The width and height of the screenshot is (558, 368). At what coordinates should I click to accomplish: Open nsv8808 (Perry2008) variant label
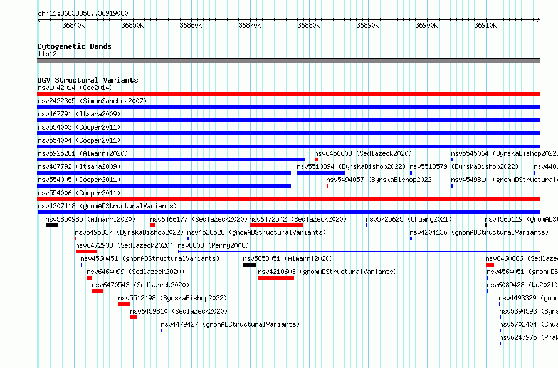tap(213, 245)
